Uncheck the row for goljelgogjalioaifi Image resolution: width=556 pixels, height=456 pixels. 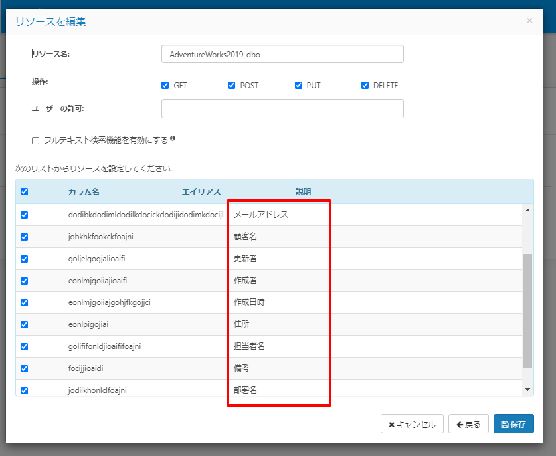(24, 259)
